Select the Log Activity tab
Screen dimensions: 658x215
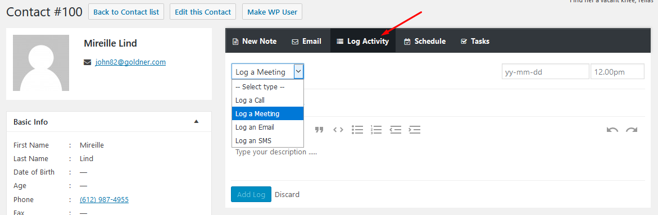click(x=362, y=41)
